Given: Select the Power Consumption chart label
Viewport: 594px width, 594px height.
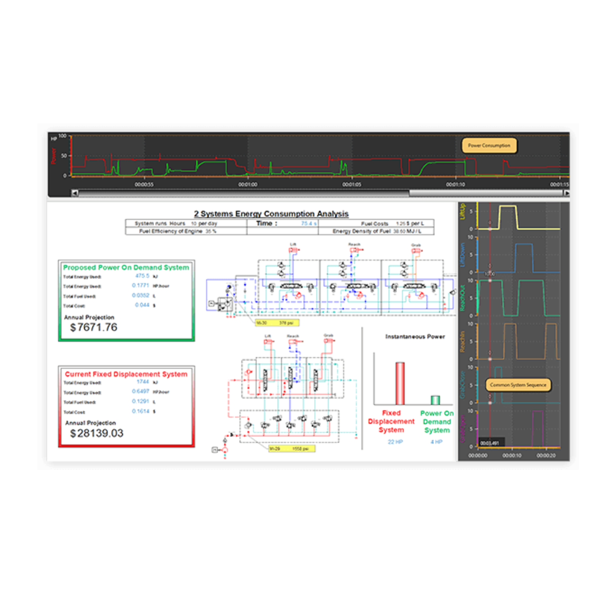Looking at the screenshot, I should 489,146.
